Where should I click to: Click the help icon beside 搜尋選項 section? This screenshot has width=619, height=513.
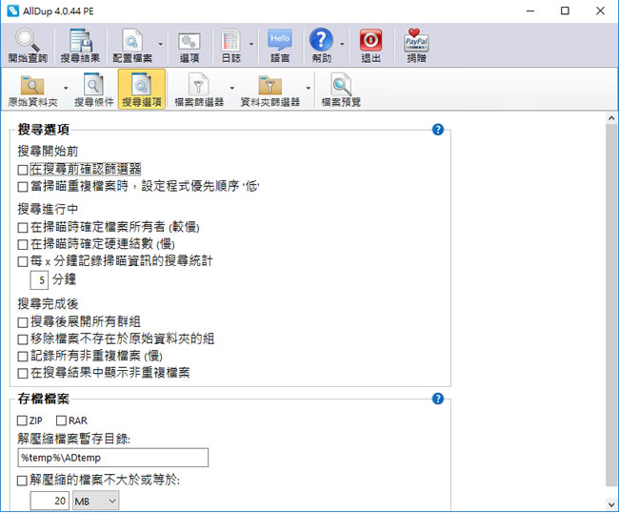point(438,130)
